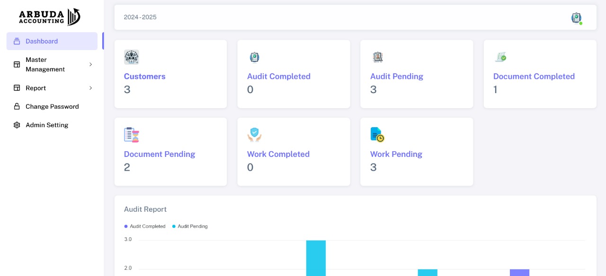The image size is (606, 276).
Task: Toggle Audit Completed legend series
Action: pyautogui.click(x=145, y=226)
